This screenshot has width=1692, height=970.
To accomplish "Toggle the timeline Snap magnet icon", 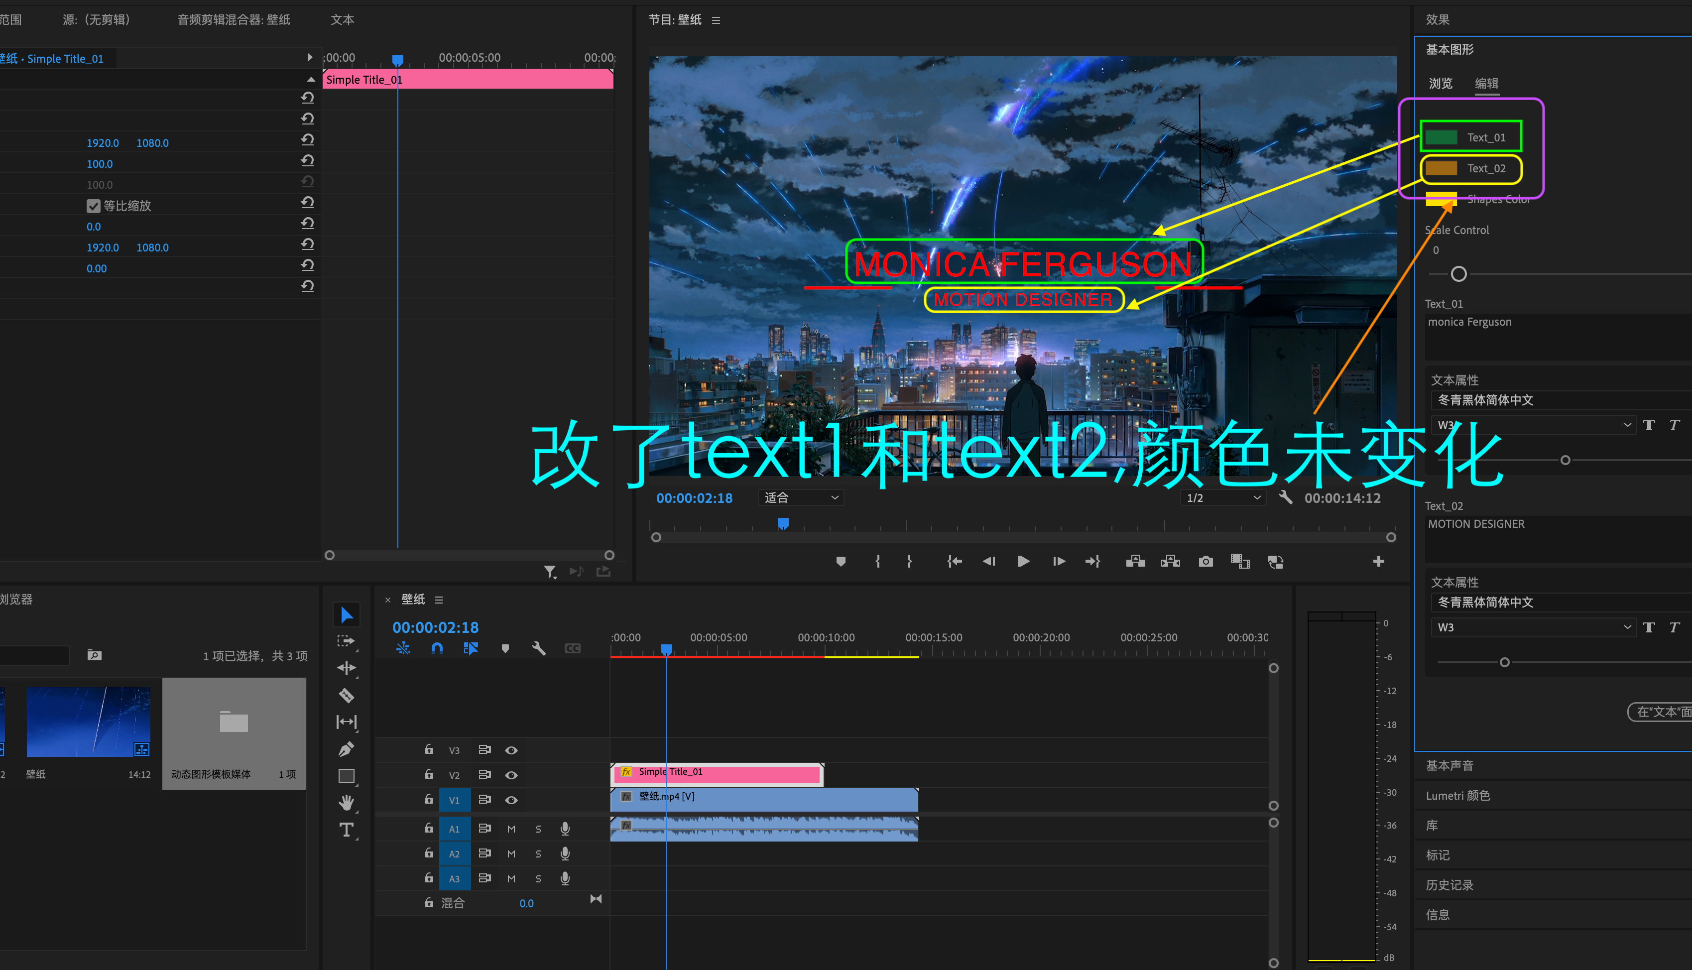I will [x=437, y=648].
